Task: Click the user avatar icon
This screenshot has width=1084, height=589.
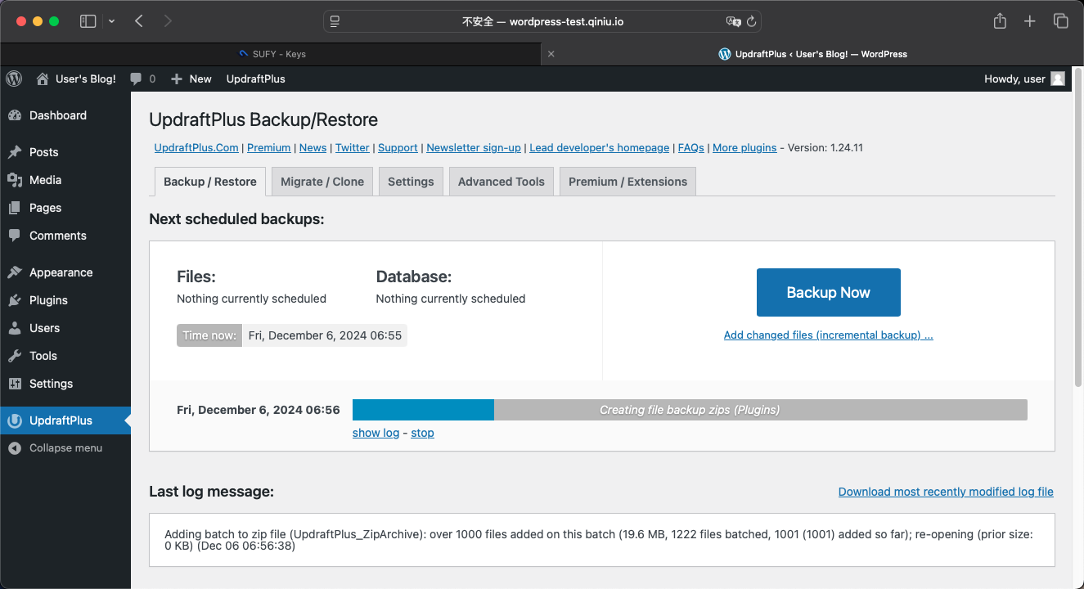Action: [1058, 79]
